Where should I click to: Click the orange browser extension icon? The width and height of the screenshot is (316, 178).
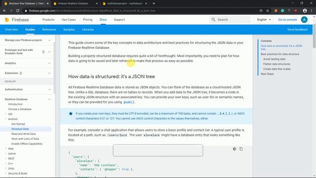[276, 11]
